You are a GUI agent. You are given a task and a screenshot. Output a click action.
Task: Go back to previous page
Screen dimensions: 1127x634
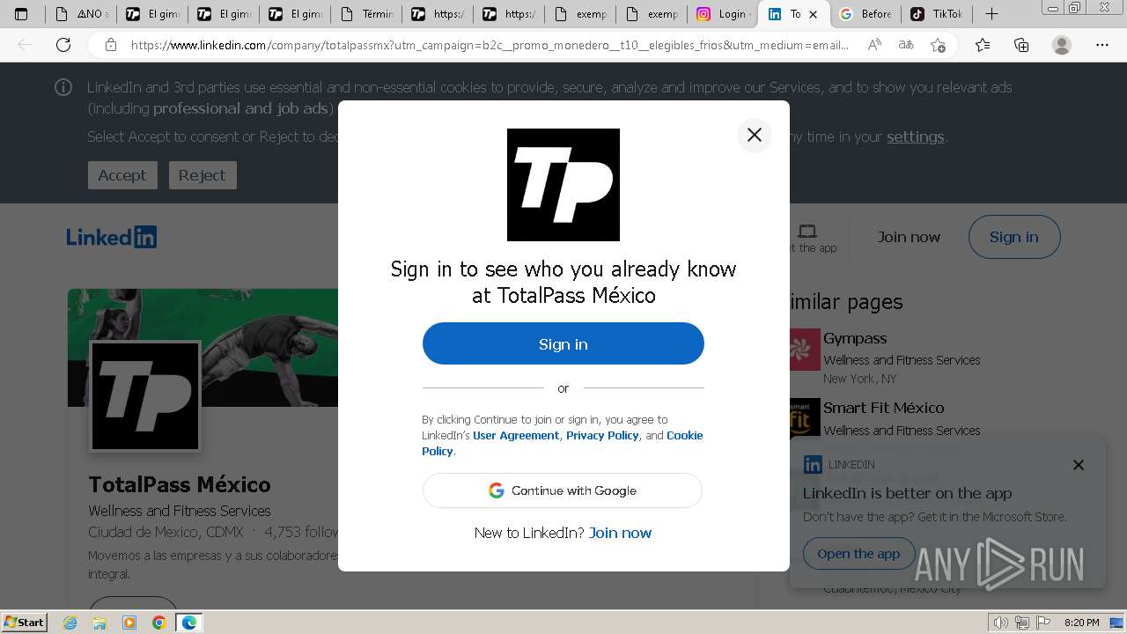[x=25, y=45]
